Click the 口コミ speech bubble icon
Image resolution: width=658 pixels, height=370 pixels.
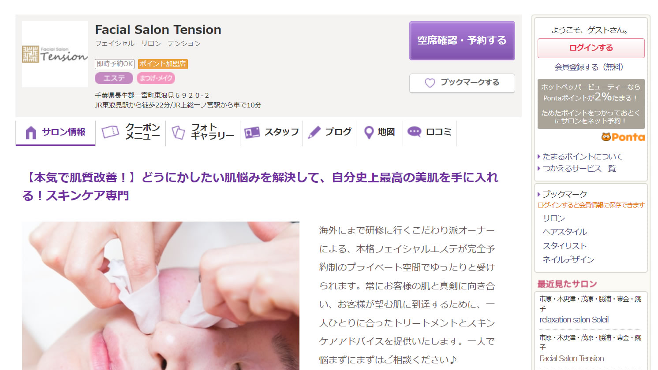tap(414, 132)
